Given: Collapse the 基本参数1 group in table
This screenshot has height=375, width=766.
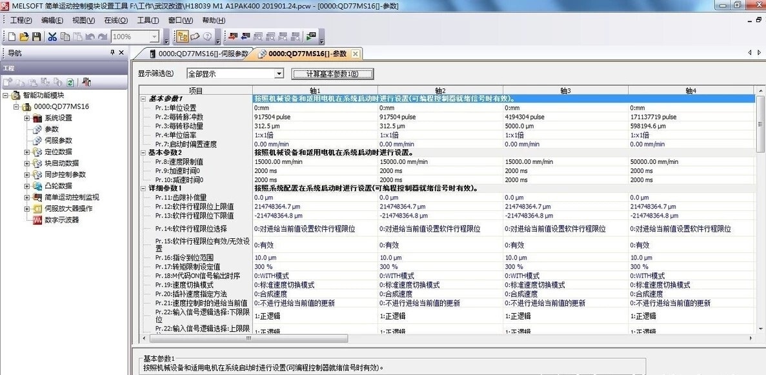Looking at the screenshot, I should coord(143,99).
